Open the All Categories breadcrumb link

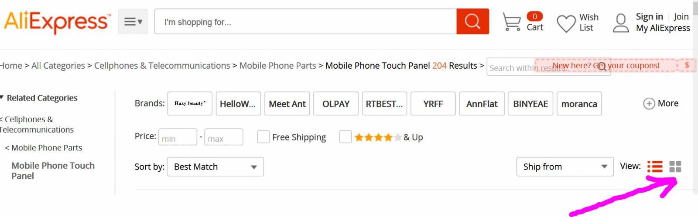coord(58,66)
